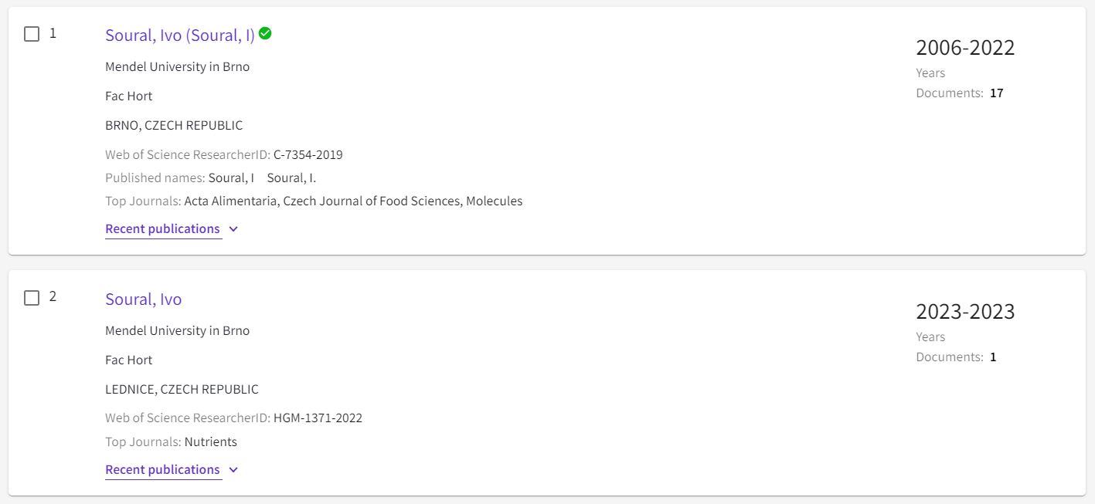Click ResearcherID HGM-1371-2022
Image resolution: width=1095 pixels, height=504 pixels.
pos(318,418)
